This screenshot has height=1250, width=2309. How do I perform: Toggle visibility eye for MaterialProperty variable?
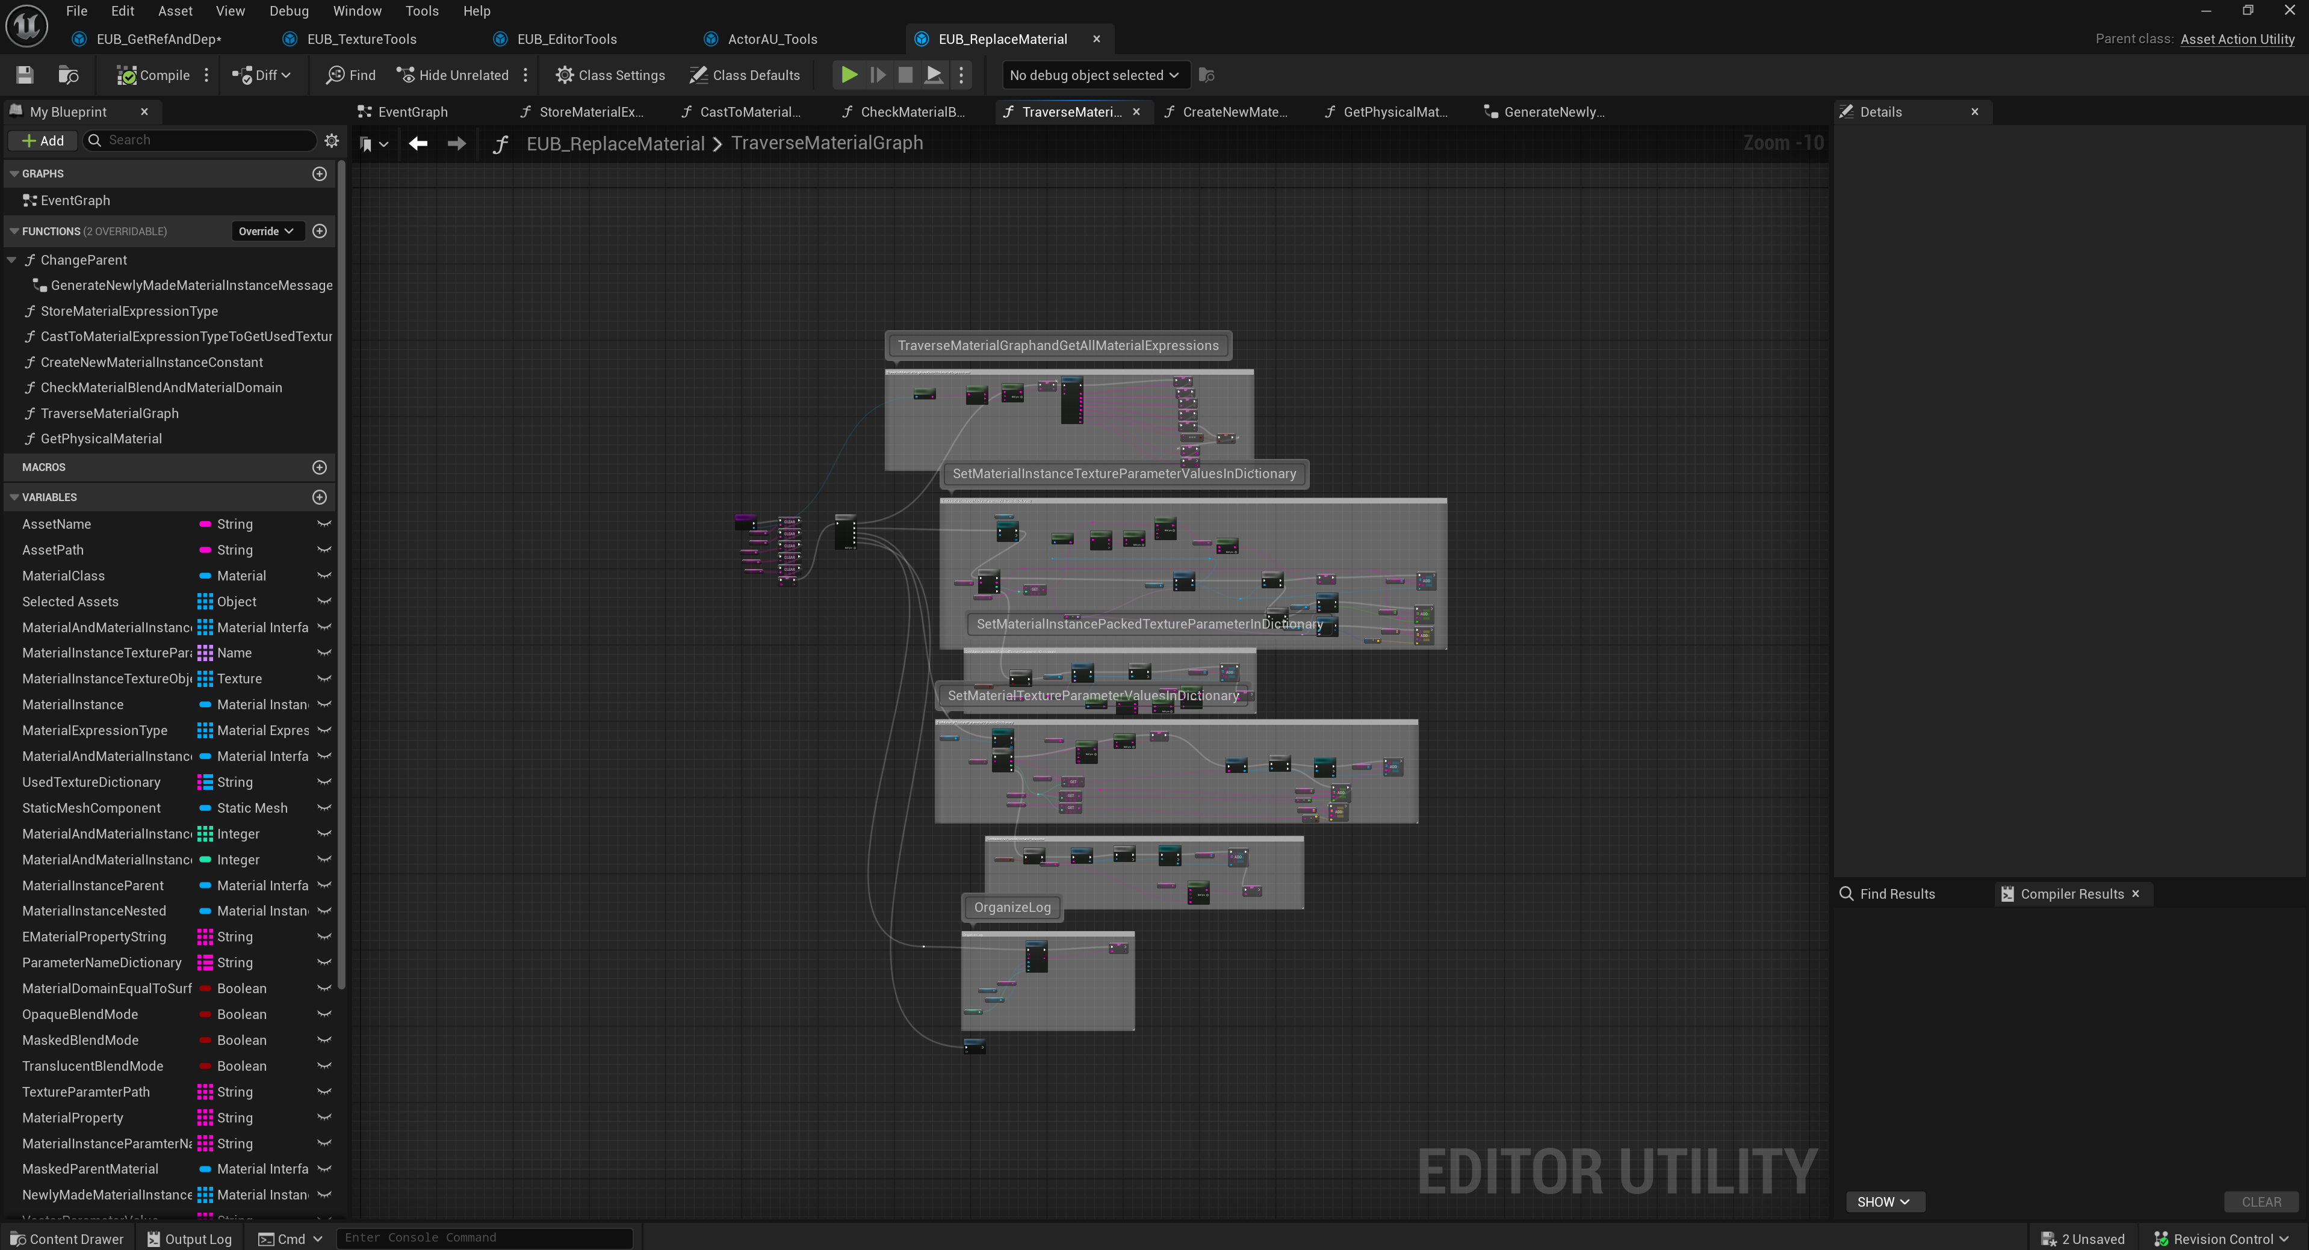point(324,1118)
